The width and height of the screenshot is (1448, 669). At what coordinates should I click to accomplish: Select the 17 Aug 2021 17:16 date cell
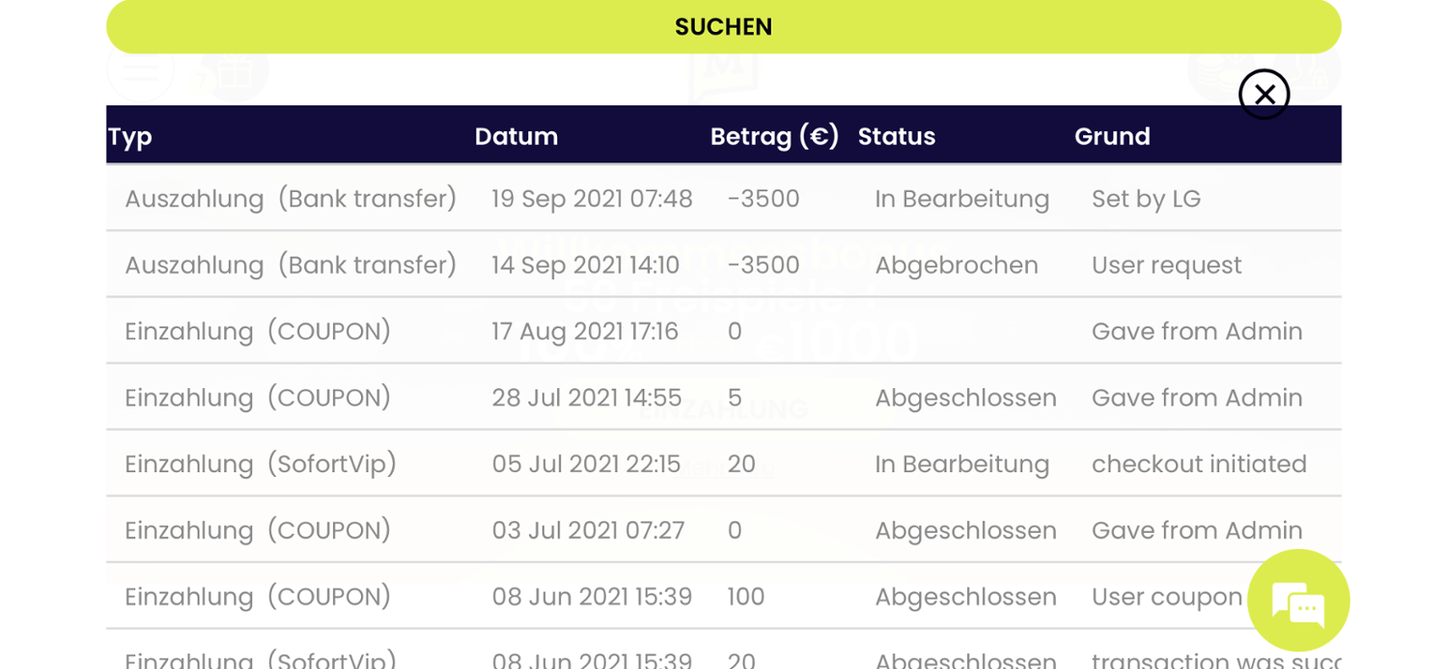pyautogui.click(x=585, y=332)
